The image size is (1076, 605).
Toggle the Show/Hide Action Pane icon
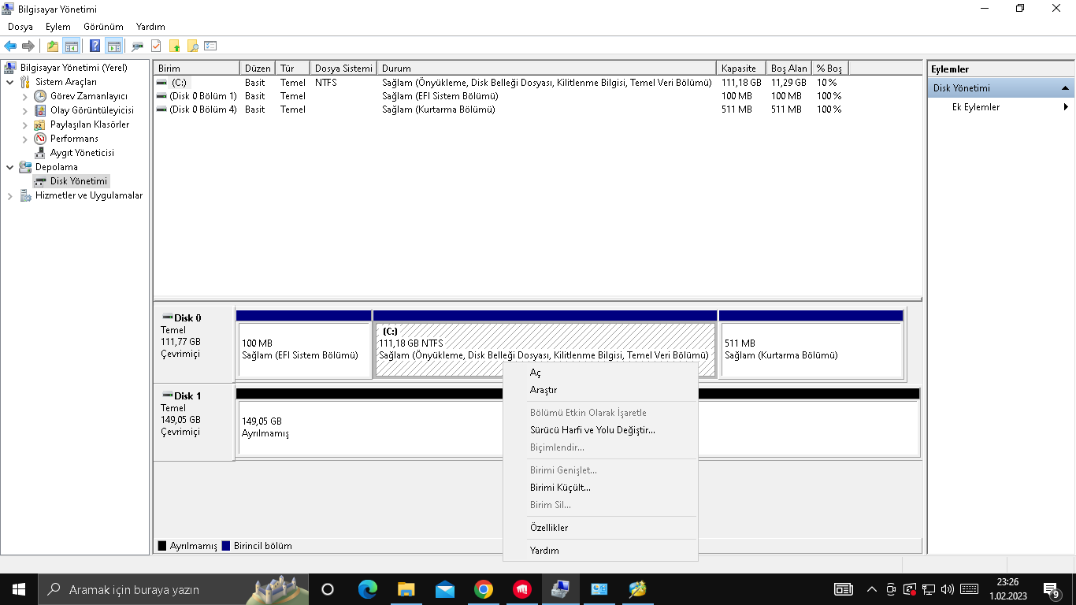[x=113, y=46]
